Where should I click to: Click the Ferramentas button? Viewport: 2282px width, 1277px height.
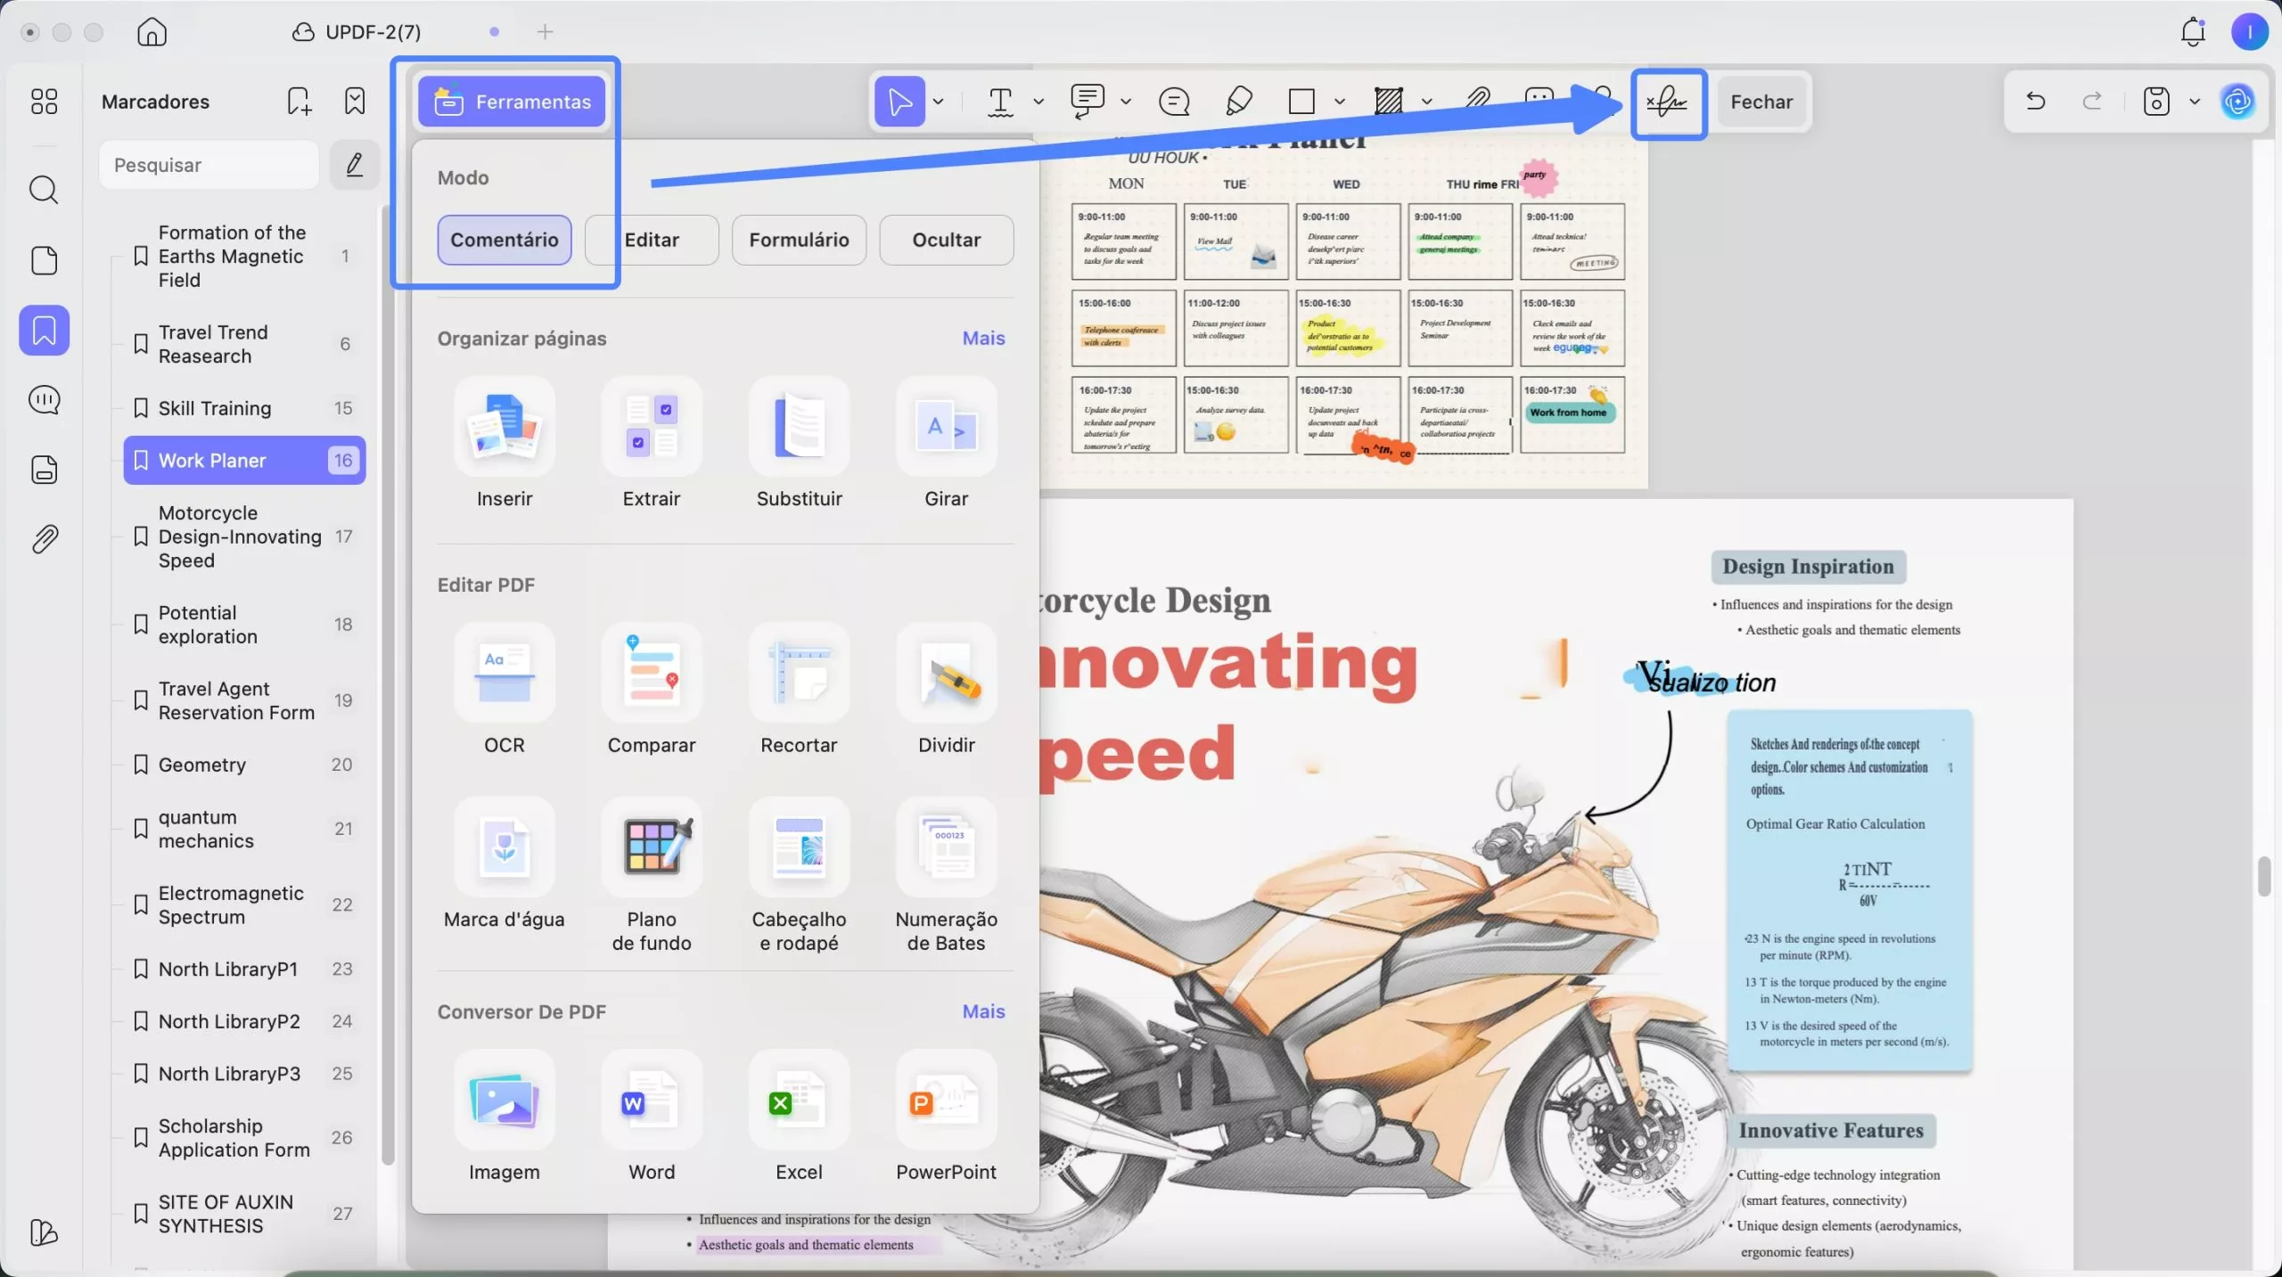point(512,102)
